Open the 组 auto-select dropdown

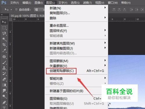39,10
